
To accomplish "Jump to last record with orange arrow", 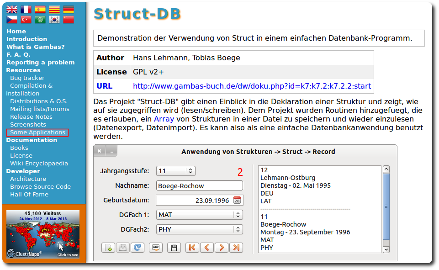I will coord(236,248).
